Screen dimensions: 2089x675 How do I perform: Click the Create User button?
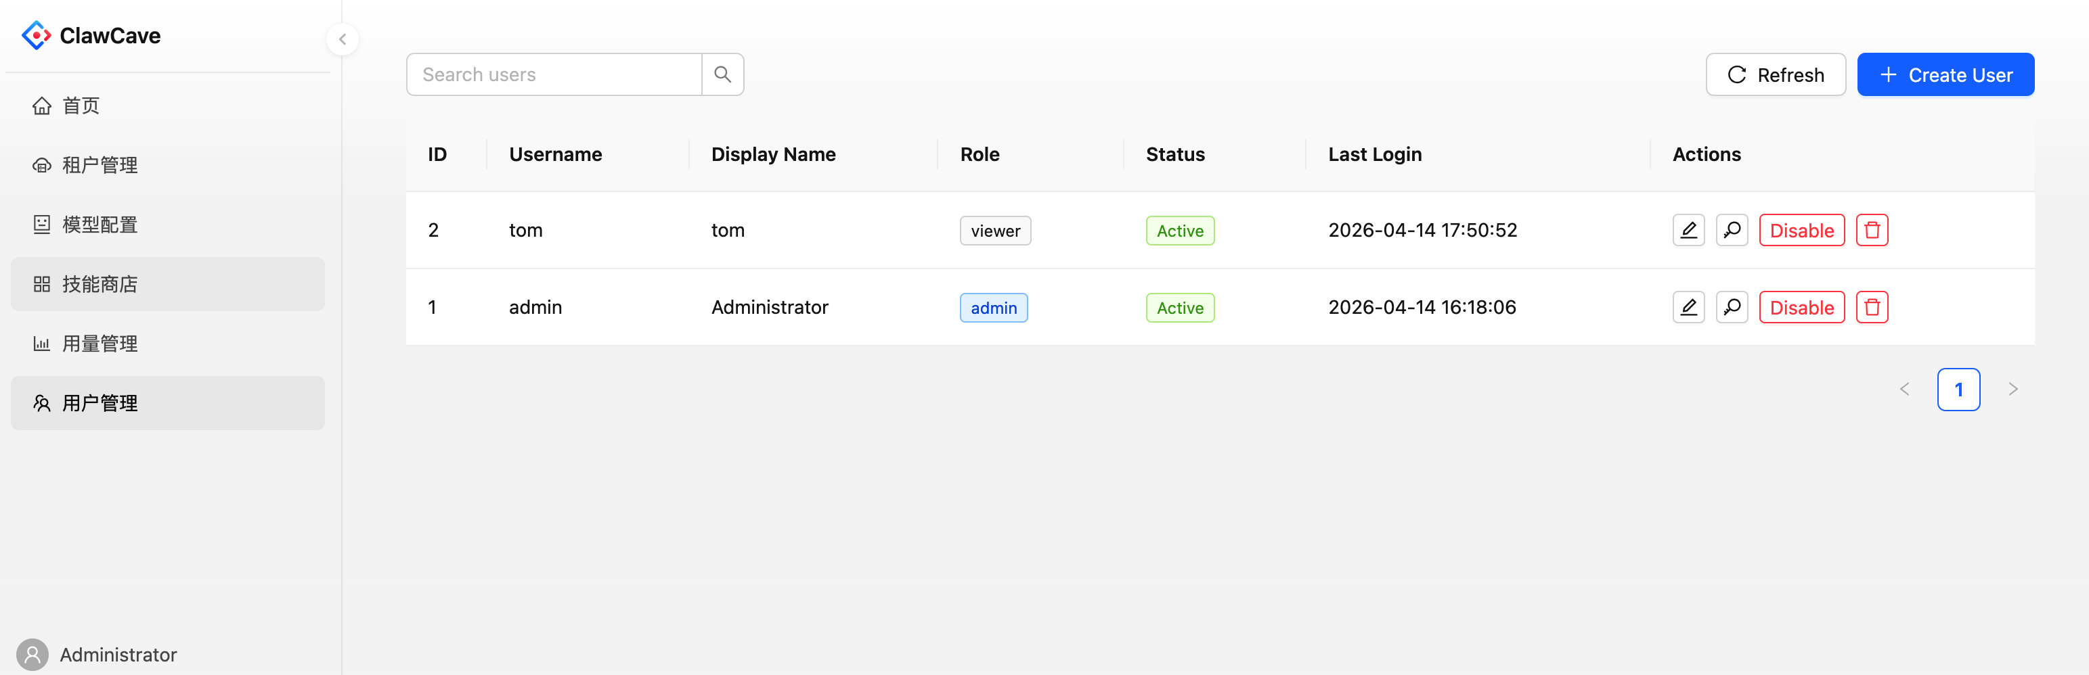pos(1945,74)
